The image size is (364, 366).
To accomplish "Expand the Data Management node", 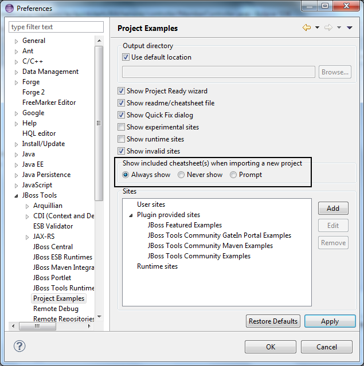I will (x=16, y=72).
